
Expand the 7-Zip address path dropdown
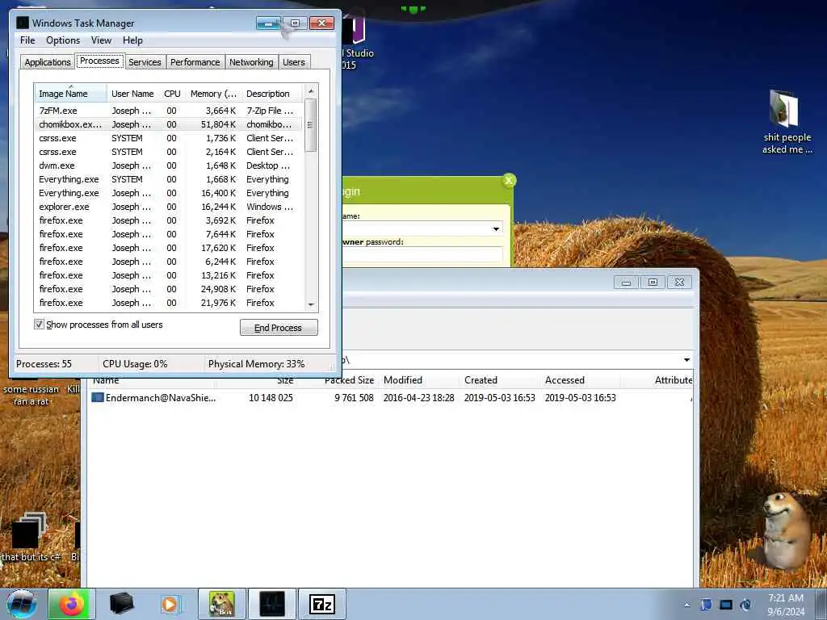[x=686, y=360]
